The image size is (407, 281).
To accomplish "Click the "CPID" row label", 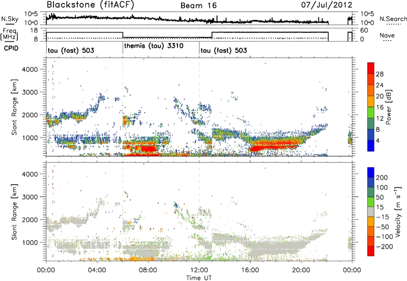I will [11, 48].
